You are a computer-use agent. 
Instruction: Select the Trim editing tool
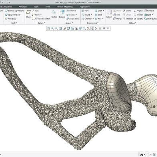117,15
